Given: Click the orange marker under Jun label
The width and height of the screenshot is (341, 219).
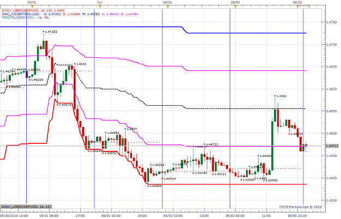Looking at the screenshot, I should click(x=100, y=7).
